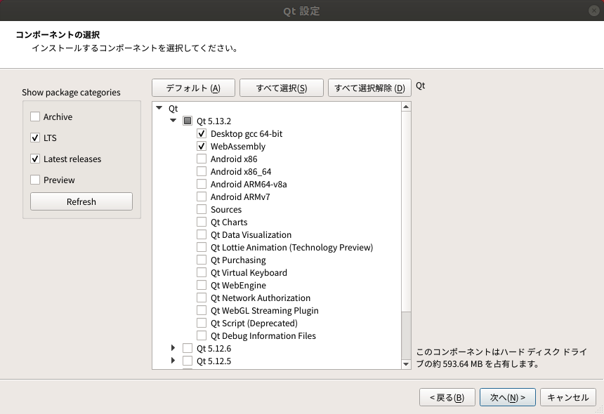Select the Qt 5.12.5 row label

point(214,361)
